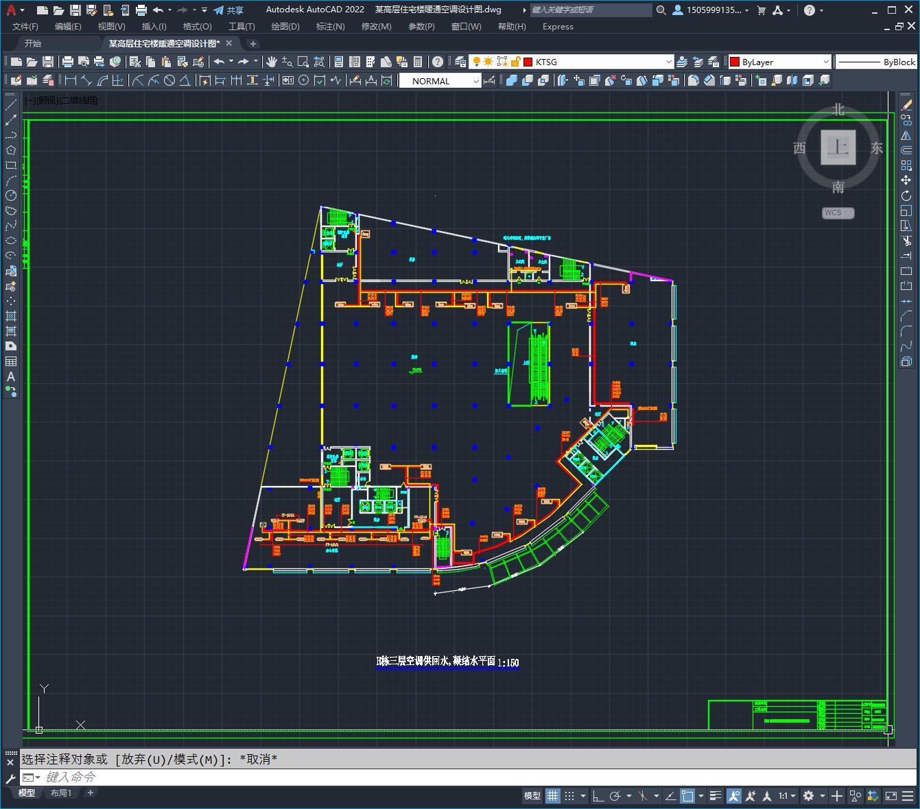This screenshot has height=809, width=920.
Task: Open the 绘图(D) menu
Action: click(x=285, y=26)
